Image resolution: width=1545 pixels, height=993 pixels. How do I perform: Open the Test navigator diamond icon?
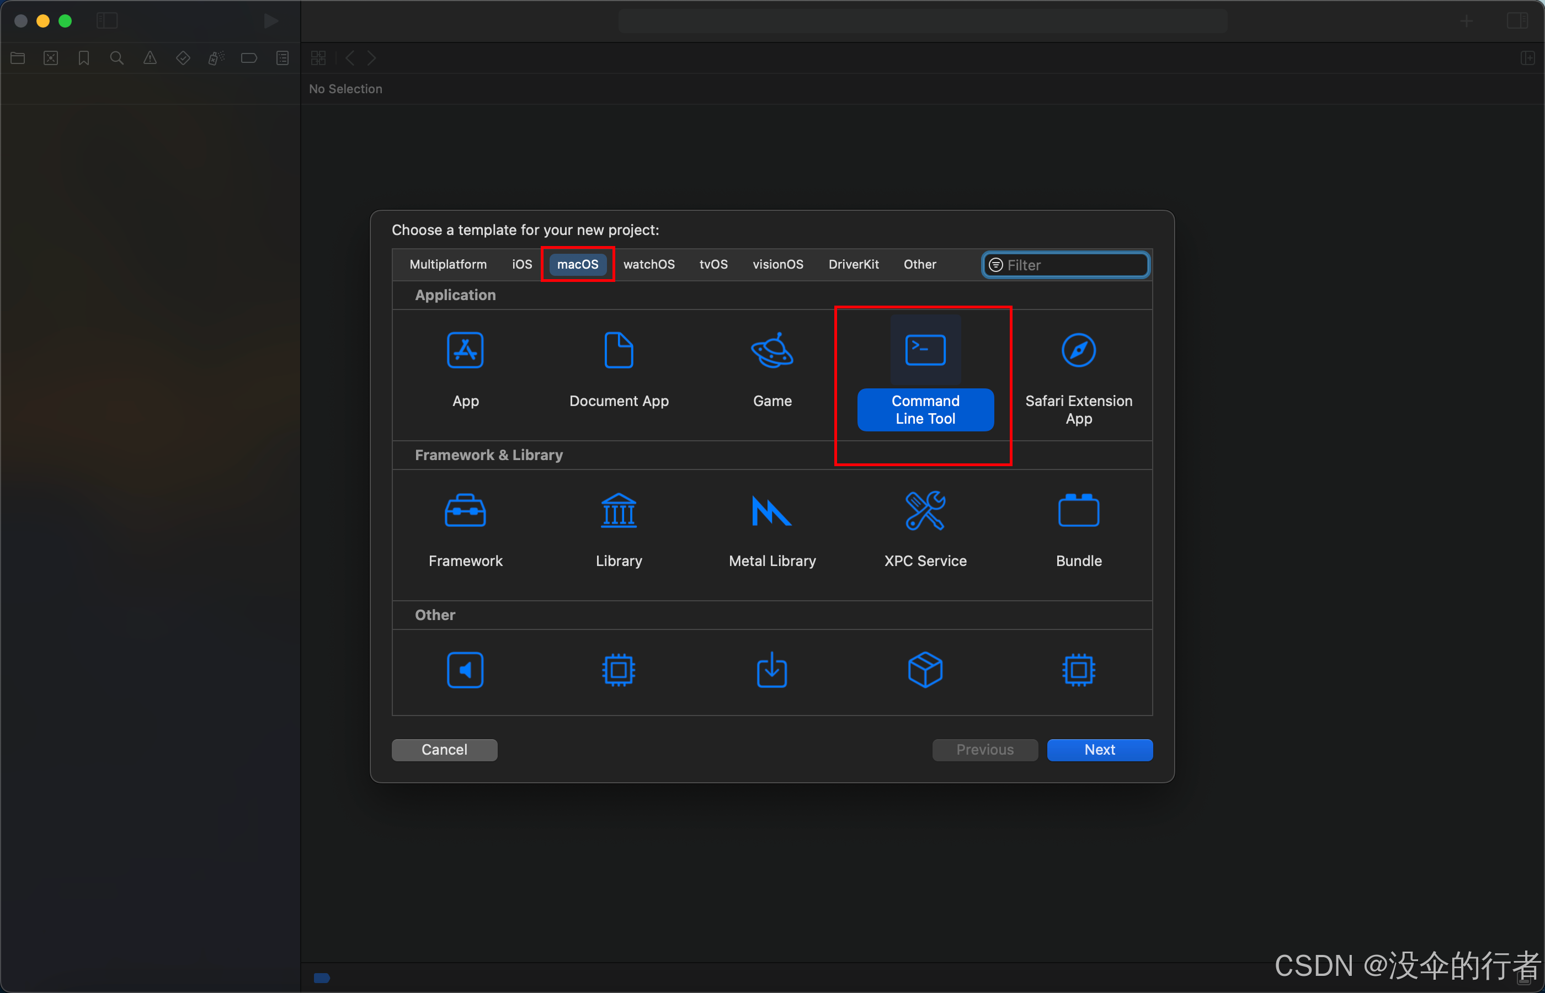click(x=183, y=58)
